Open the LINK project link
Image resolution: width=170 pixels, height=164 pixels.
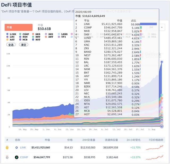click(23, 147)
